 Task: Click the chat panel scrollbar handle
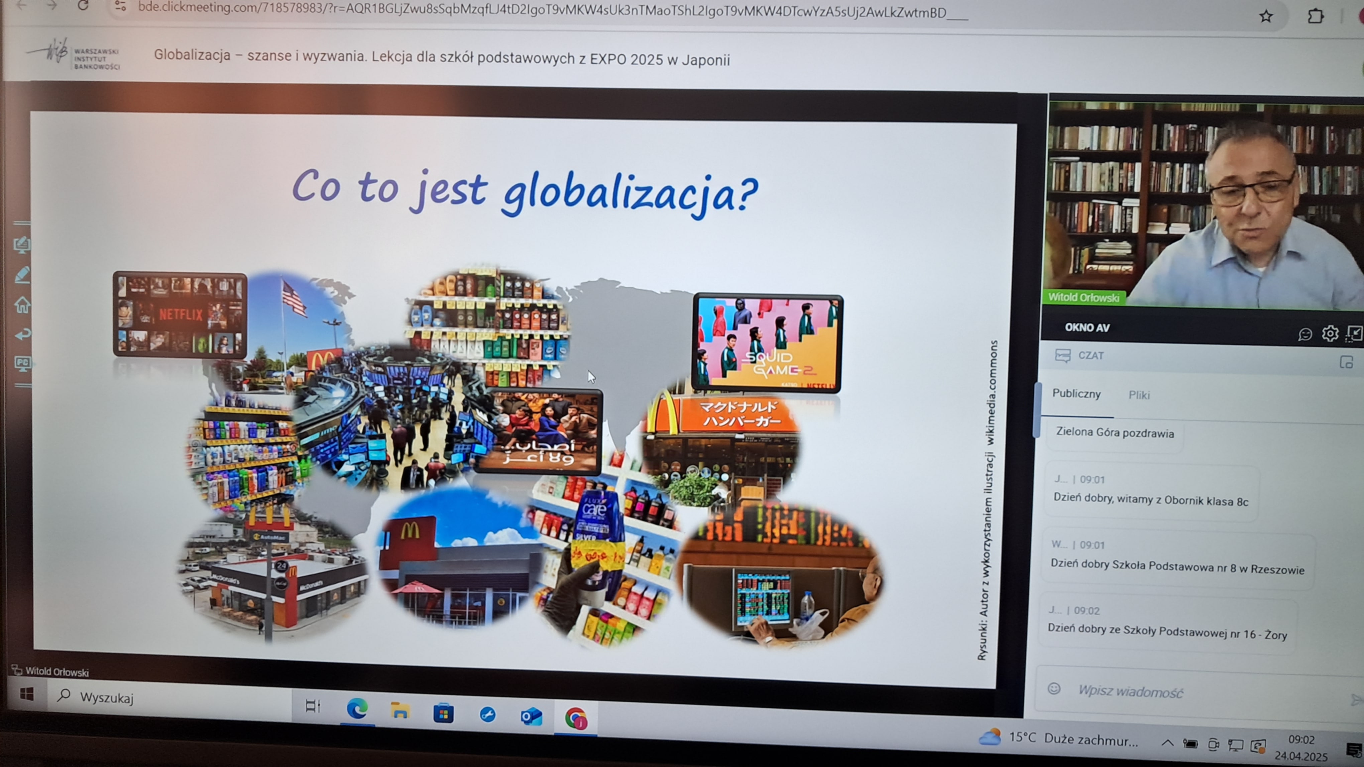pos(1037,410)
